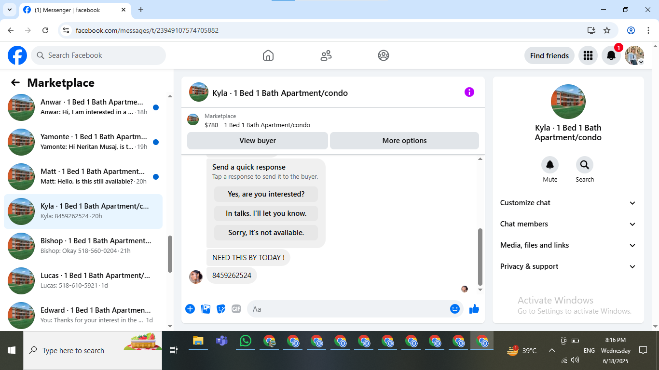This screenshot has width=659, height=370.
Task: Expand Privacy & support section
Action: [568, 266]
